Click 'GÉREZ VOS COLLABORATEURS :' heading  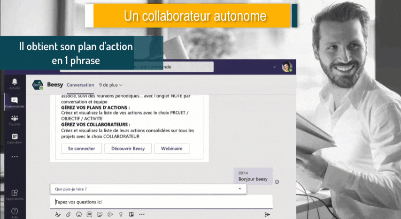[x=96, y=124]
